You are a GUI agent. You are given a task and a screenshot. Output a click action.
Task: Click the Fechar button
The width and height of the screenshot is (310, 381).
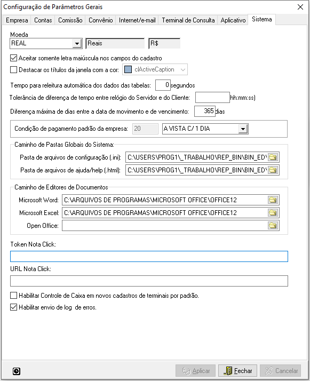pos(237,371)
